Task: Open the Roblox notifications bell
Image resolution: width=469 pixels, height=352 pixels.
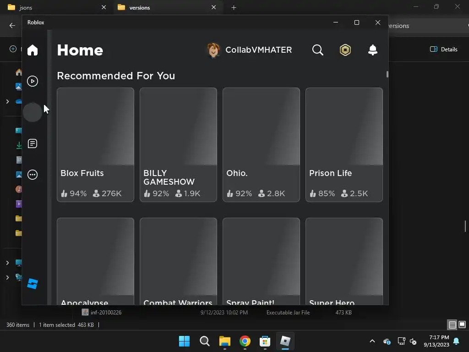Action: (373, 50)
